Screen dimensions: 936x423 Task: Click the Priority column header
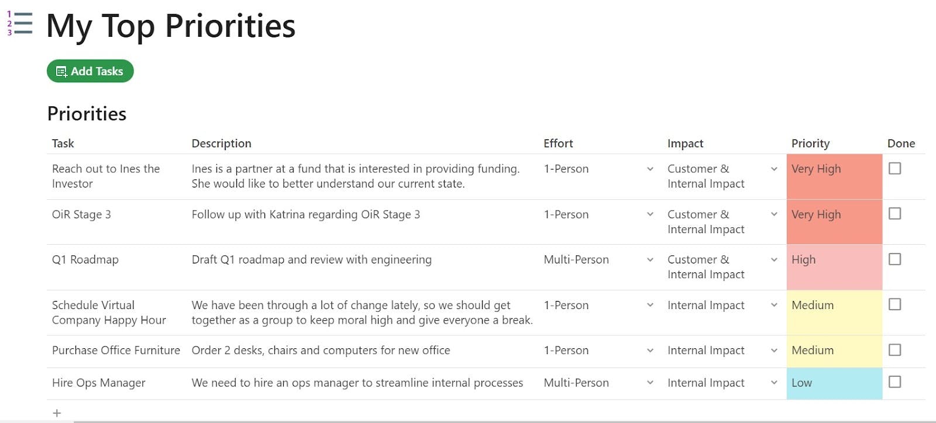[x=810, y=143]
